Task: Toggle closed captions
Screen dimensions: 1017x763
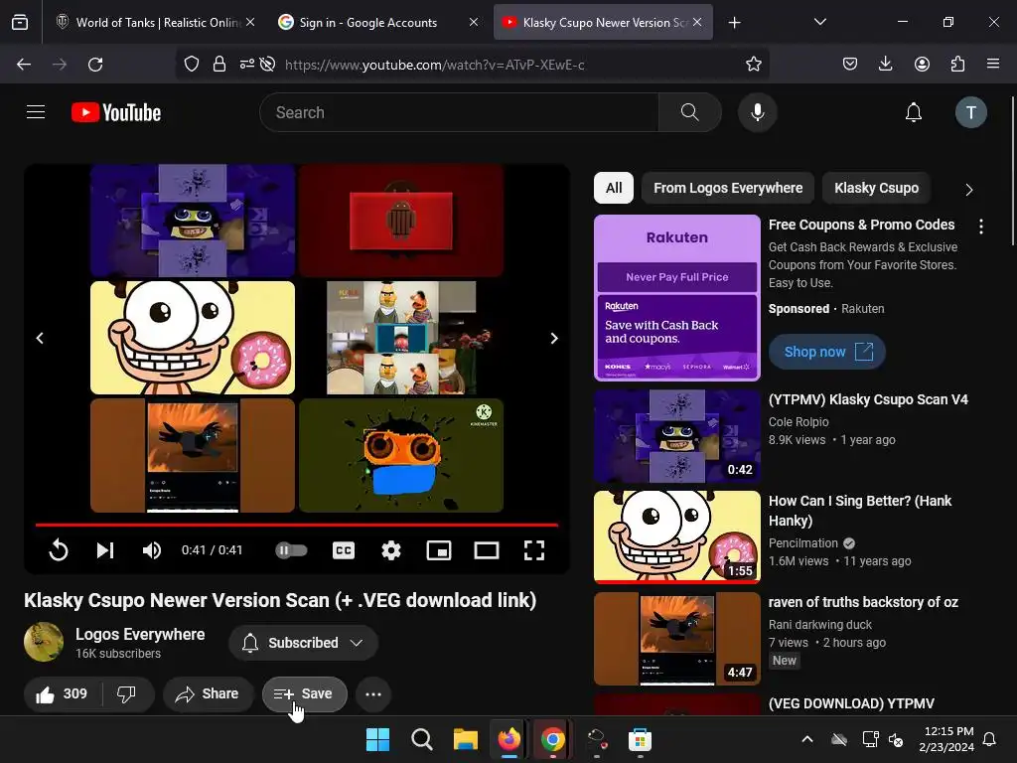Action: [343, 550]
